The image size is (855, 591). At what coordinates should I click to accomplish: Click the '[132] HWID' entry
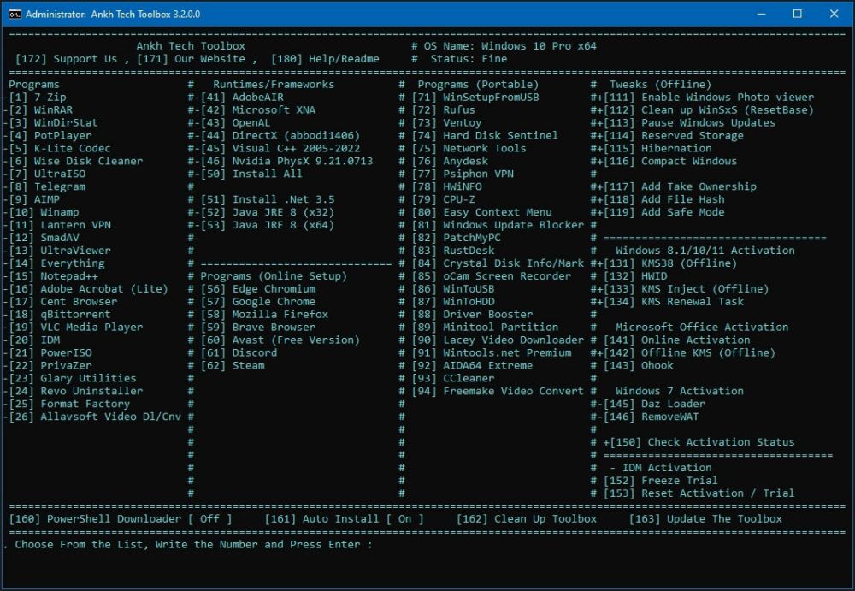tap(635, 276)
